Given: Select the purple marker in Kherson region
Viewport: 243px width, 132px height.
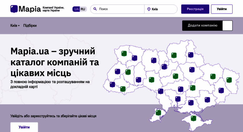Looking at the screenshot, I should point(191,103).
